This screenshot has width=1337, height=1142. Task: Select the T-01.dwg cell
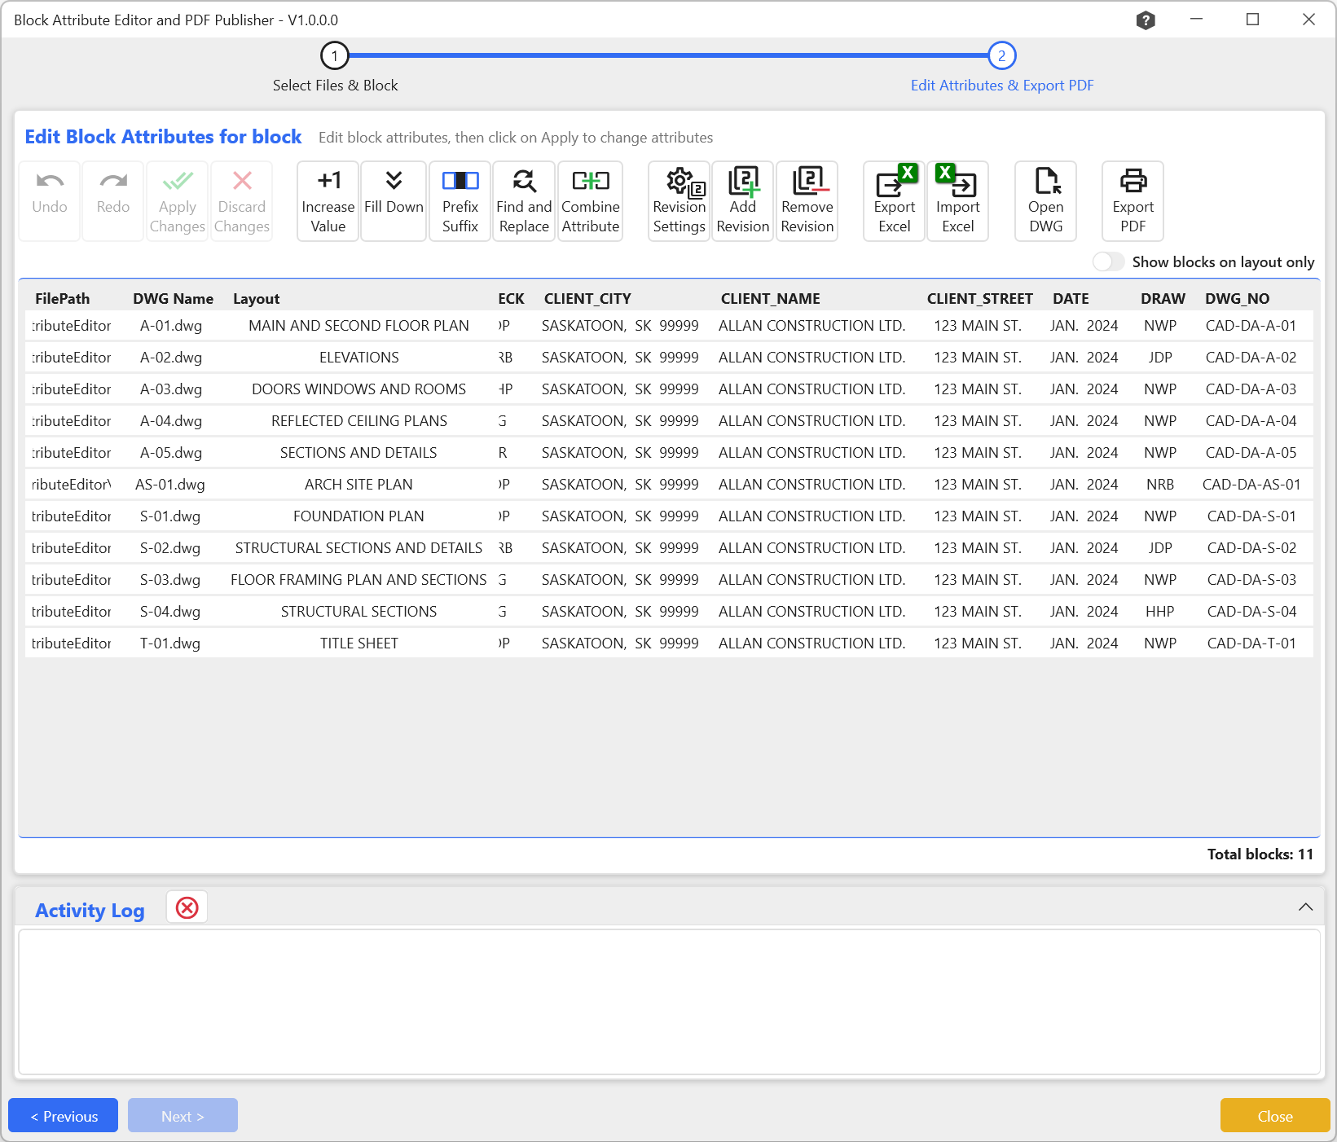coord(170,643)
